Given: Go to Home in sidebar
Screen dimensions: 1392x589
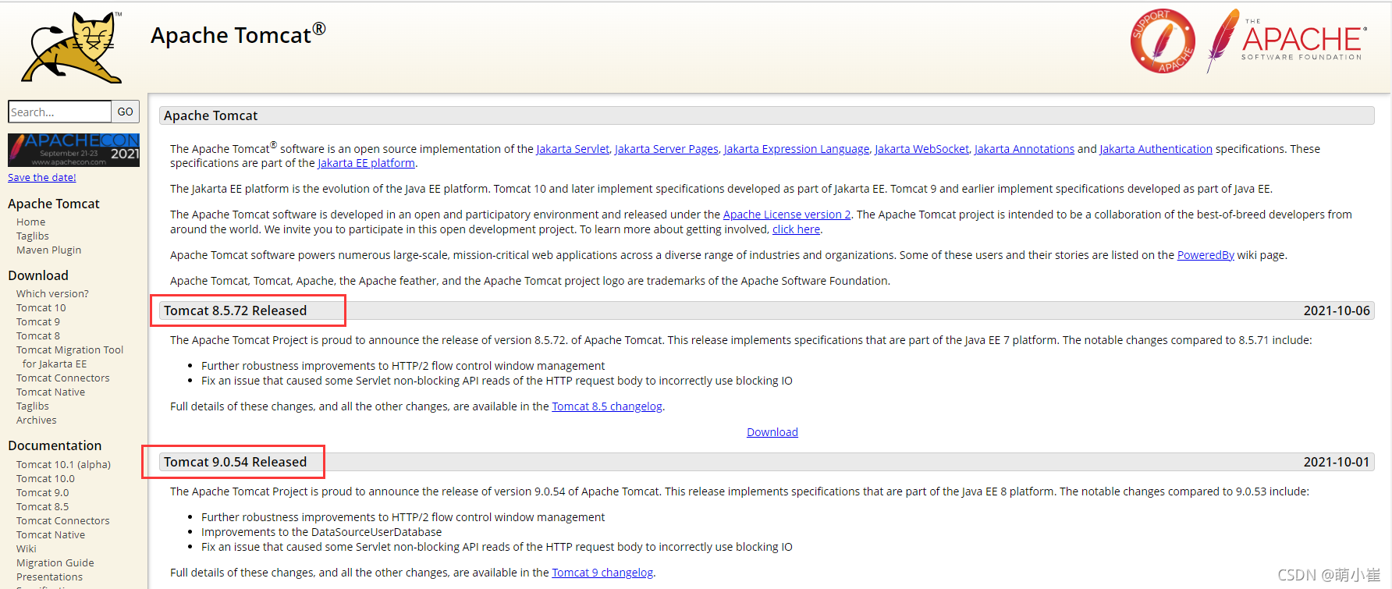Looking at the screenshot, I should tap(31, 222).
